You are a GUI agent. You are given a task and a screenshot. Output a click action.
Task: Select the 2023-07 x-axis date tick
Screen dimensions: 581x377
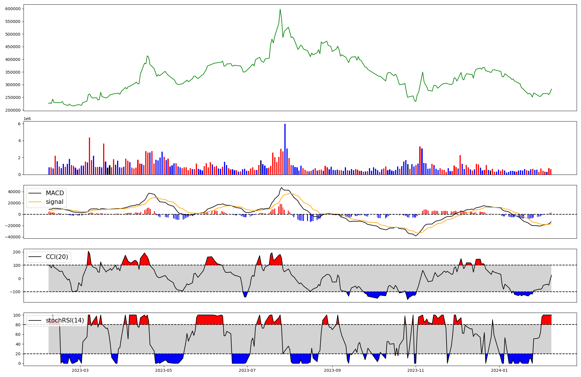tap(247, 370)
